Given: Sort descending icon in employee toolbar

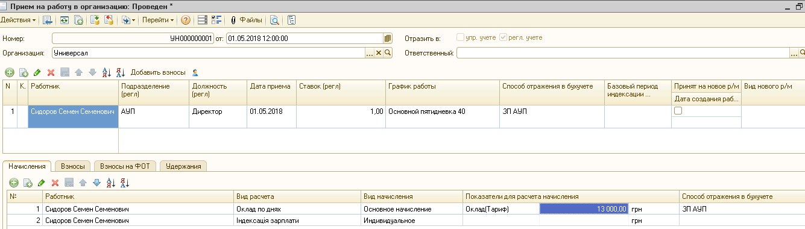Looking at the screenshot, I should [121, 72].
